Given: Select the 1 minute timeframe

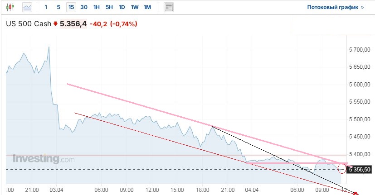Looking at the screenshot, I should (46, 7).
